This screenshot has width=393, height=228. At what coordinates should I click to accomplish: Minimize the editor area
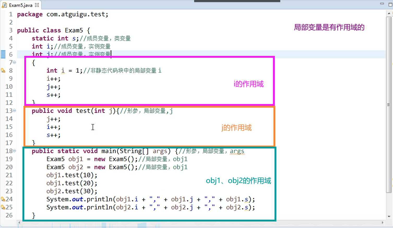[382, 4]
